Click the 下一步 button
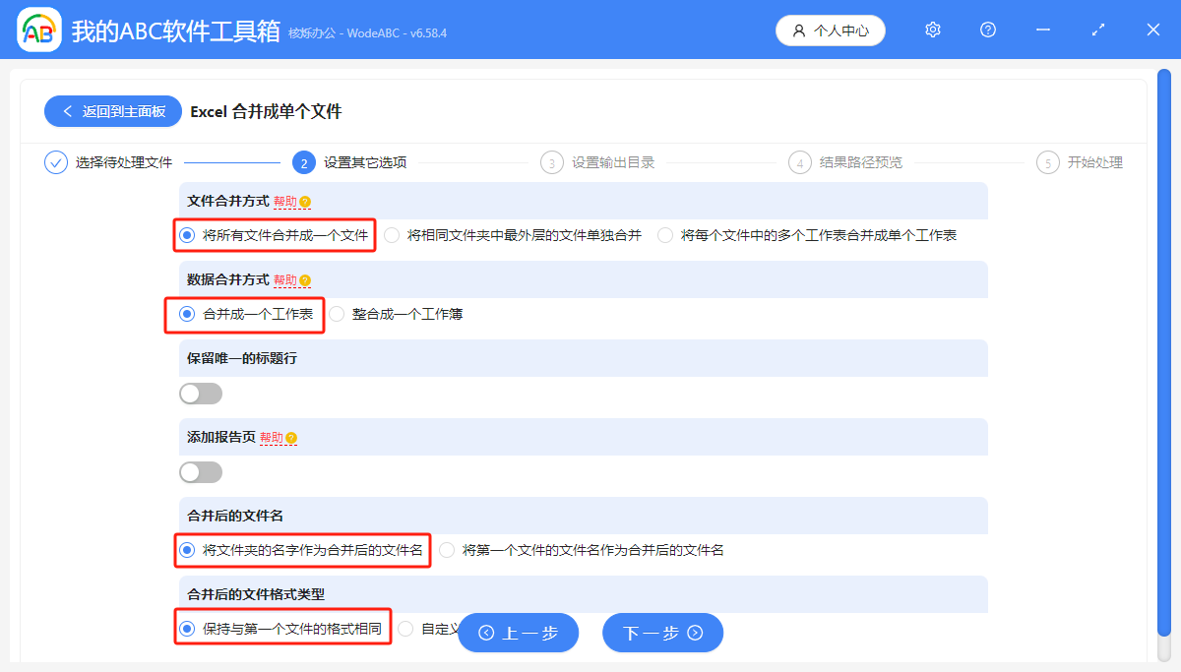This screenshot has width=1181, height=672. (662, 633)
